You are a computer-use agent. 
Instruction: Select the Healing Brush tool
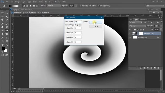click(2, 24)
